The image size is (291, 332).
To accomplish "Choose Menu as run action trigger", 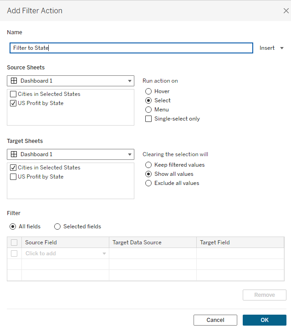I will (x=148, y=110).
